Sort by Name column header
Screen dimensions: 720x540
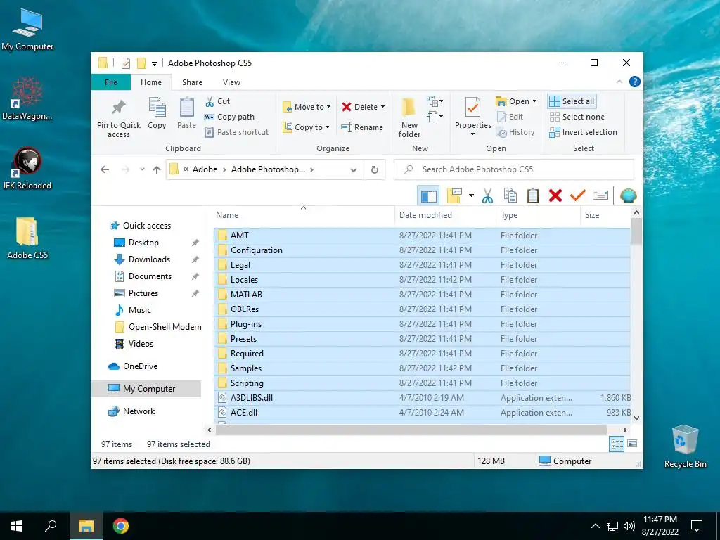(304, 215)
